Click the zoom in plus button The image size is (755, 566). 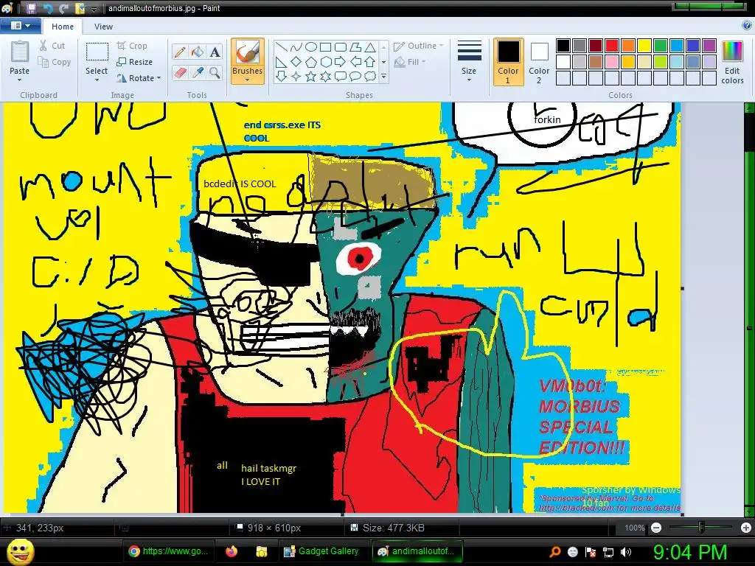coord(746,528)
